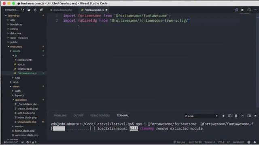Collapse the resources folder
This screenshot has height=145, width=259.
(x=16, y=47)
